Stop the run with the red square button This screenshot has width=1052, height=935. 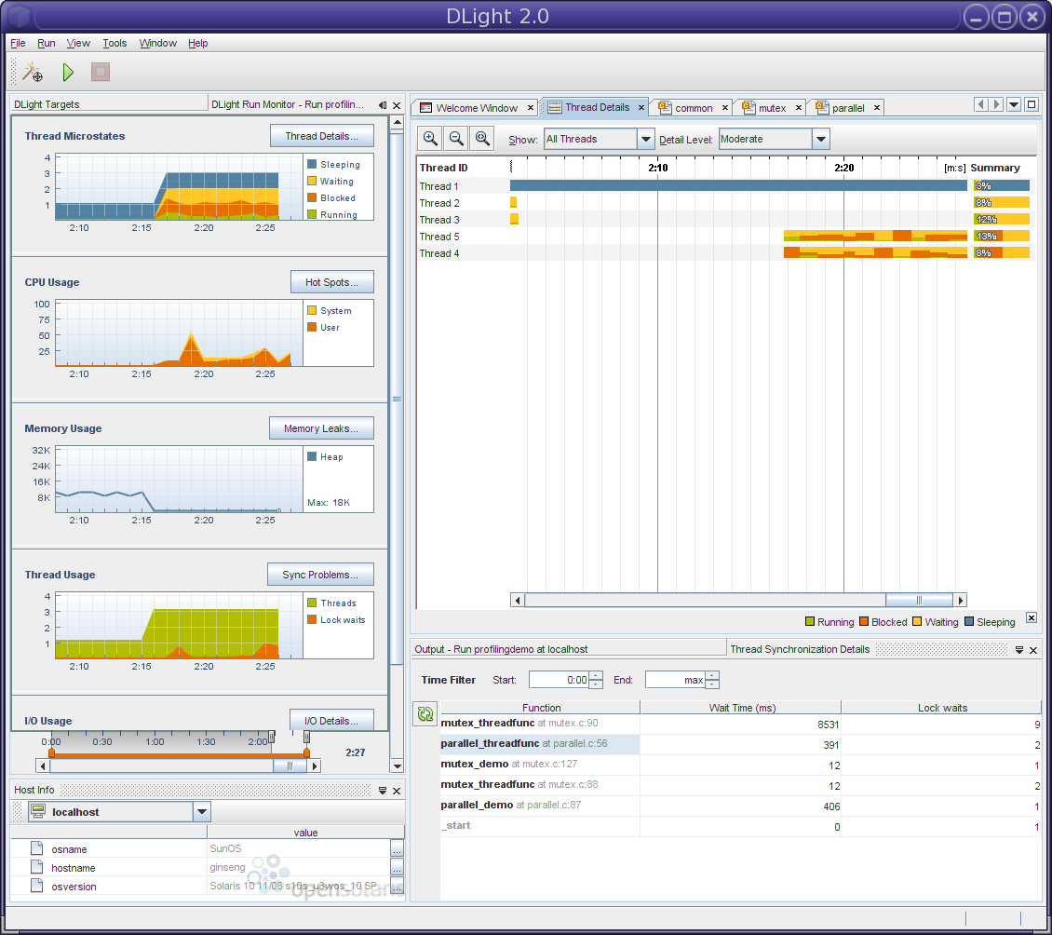(101, 72)
